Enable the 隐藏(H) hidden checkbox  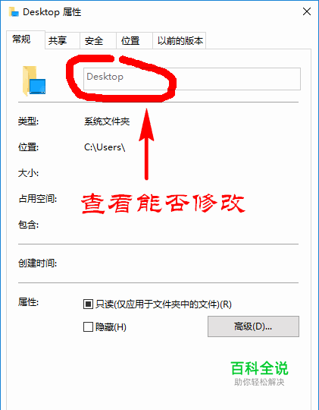click(x=88, y=326)
